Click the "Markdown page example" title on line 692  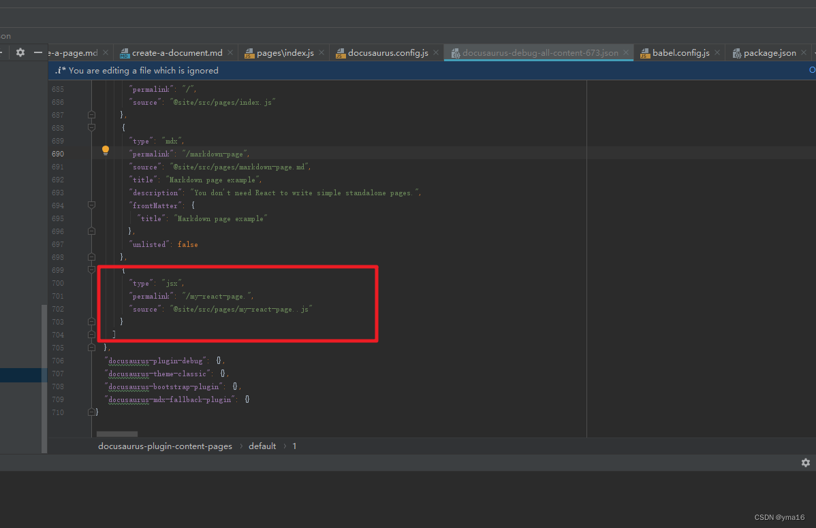coord(213,180)
